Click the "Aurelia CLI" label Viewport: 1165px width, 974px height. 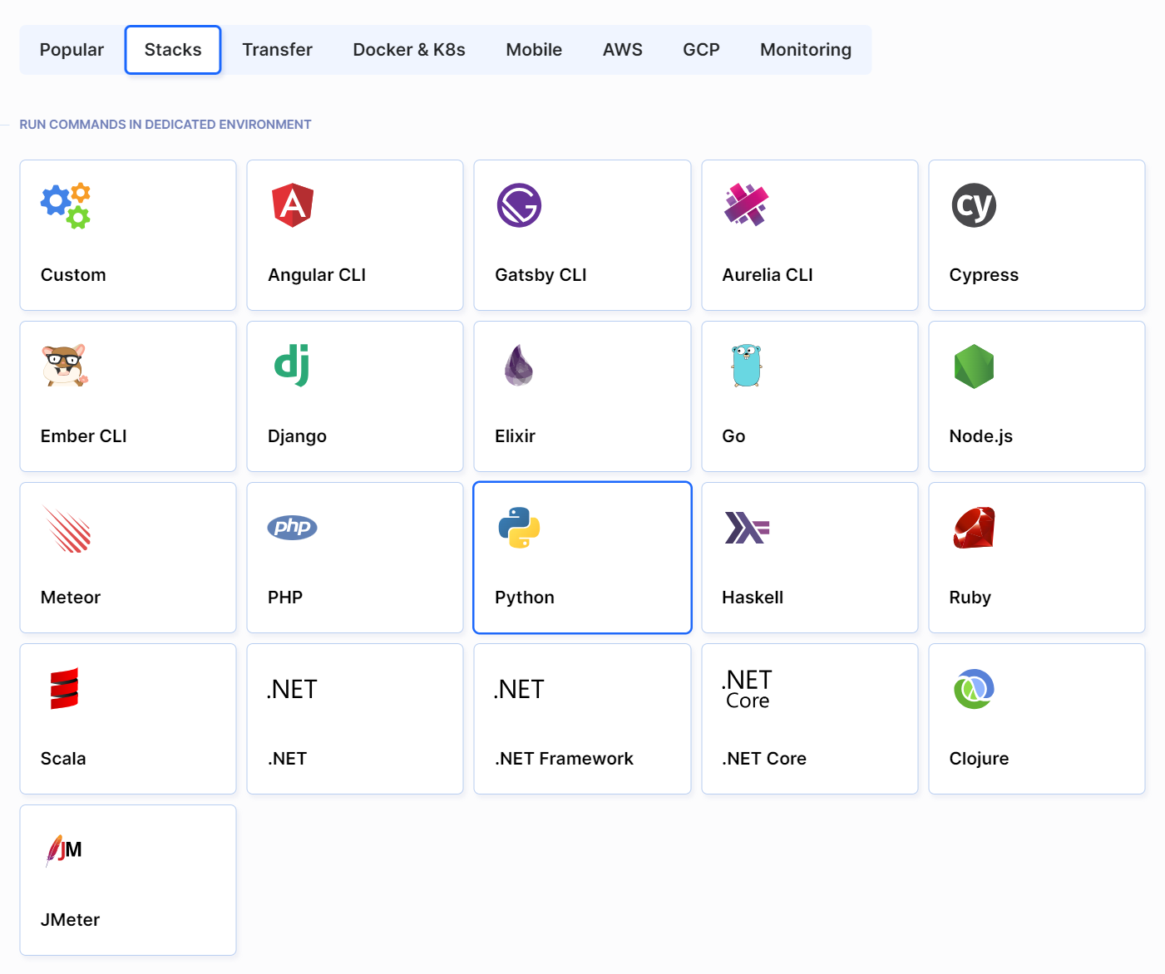768,275
